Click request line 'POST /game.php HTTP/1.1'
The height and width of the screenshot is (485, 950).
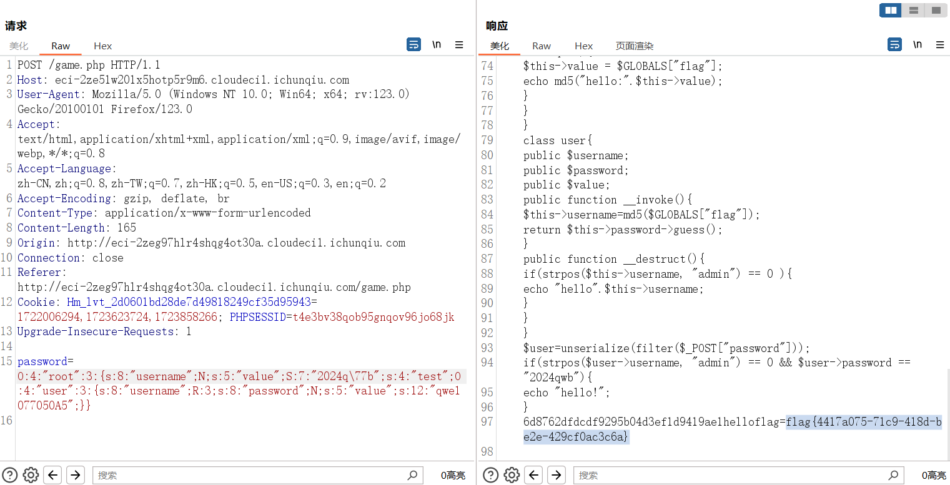(x=89, y=65)
